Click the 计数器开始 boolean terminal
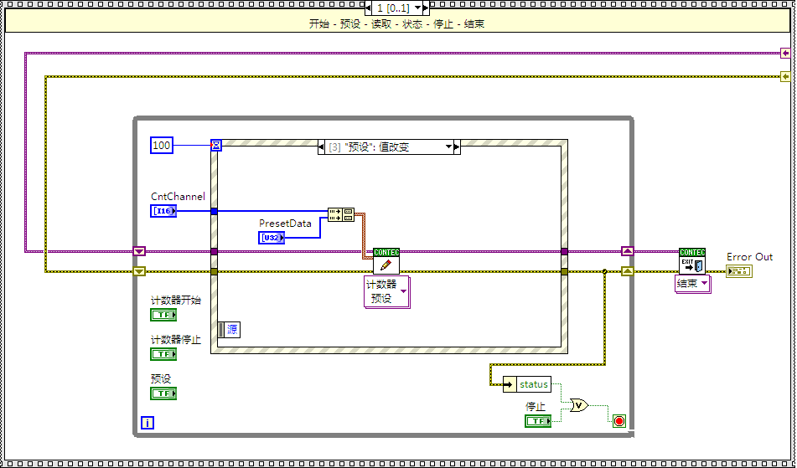 (x=163, y=315)
